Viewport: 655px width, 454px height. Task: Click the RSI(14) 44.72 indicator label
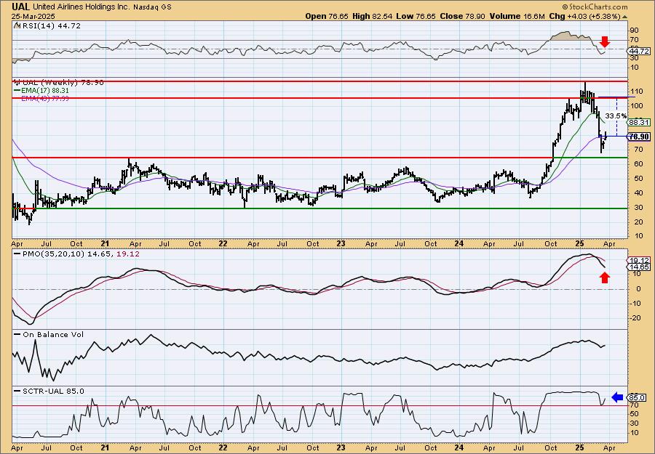click(51, 26)
